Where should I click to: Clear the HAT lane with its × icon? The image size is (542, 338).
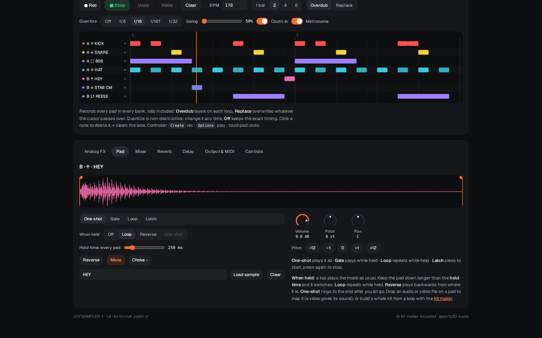125,70
